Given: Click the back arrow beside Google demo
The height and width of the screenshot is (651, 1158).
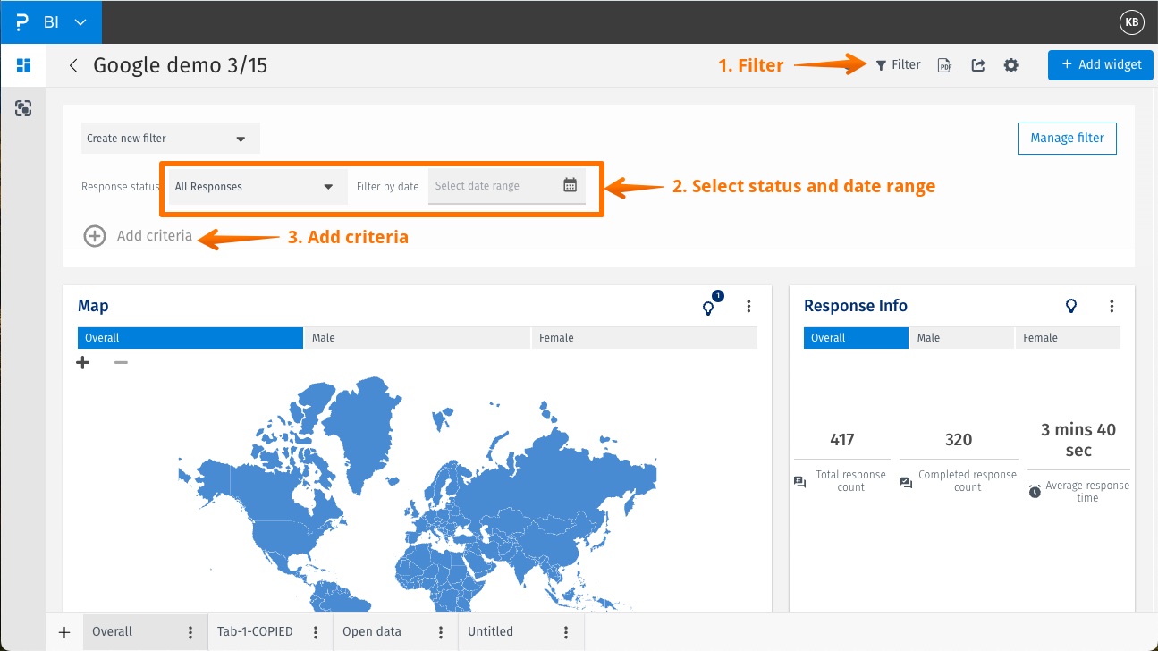Looking at the screenshot, I should point(73,65).
